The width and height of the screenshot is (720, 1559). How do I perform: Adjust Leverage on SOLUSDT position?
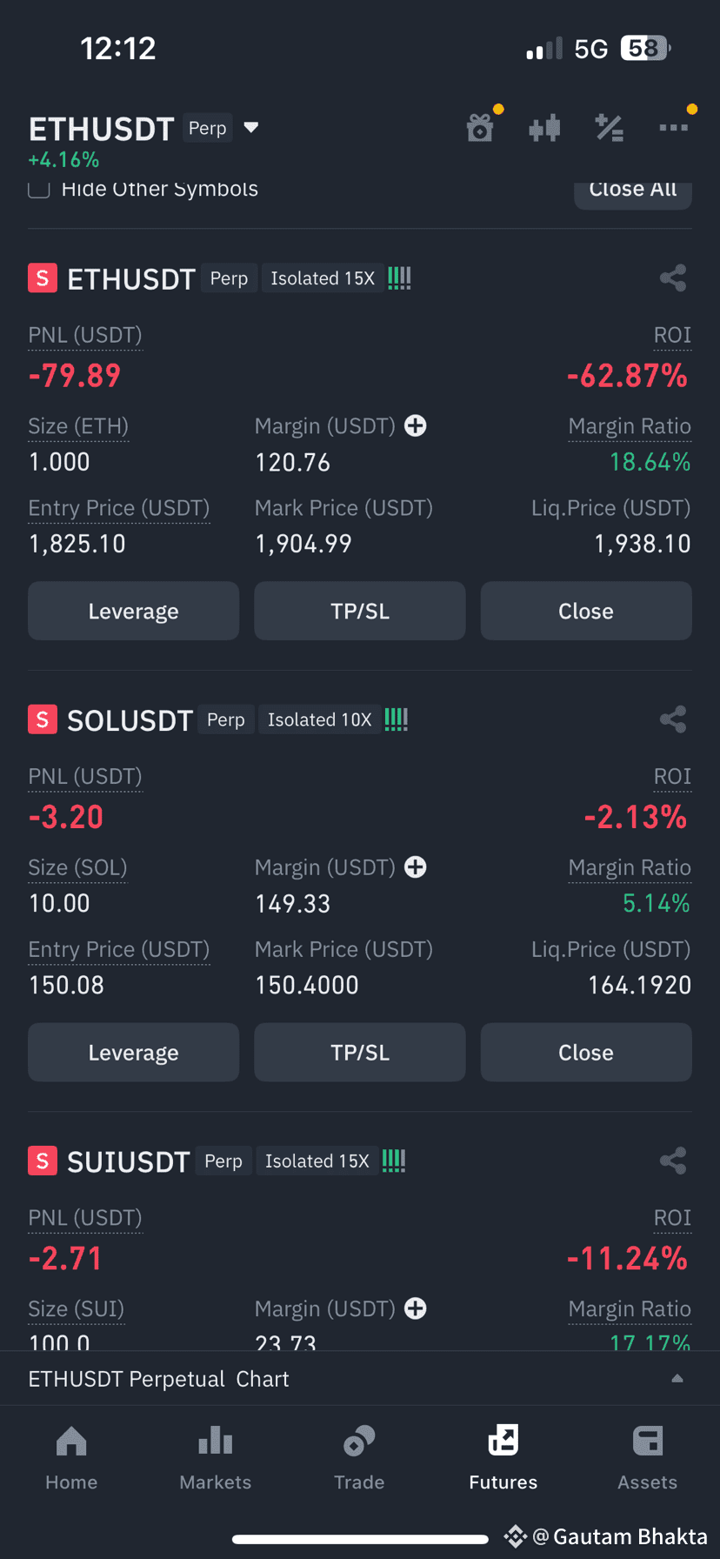click(x=133, y=1053)
